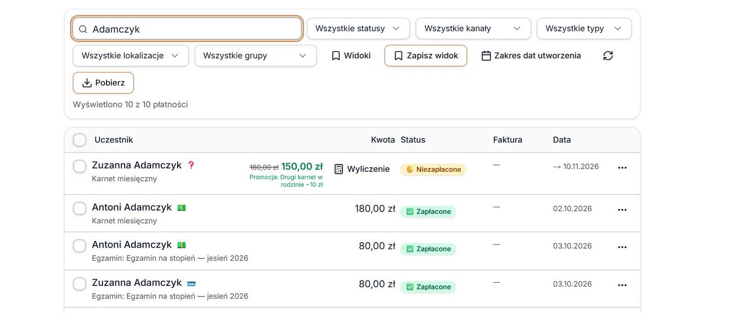Click the download icon in Pobierz button
The width and height of the screenshot is (755, 313).
87,83
